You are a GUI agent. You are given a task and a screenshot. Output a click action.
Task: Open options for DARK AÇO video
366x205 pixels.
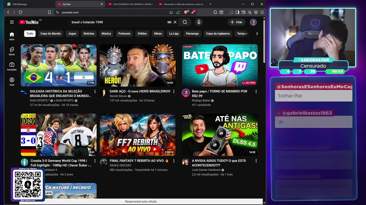tap(174, 91)
